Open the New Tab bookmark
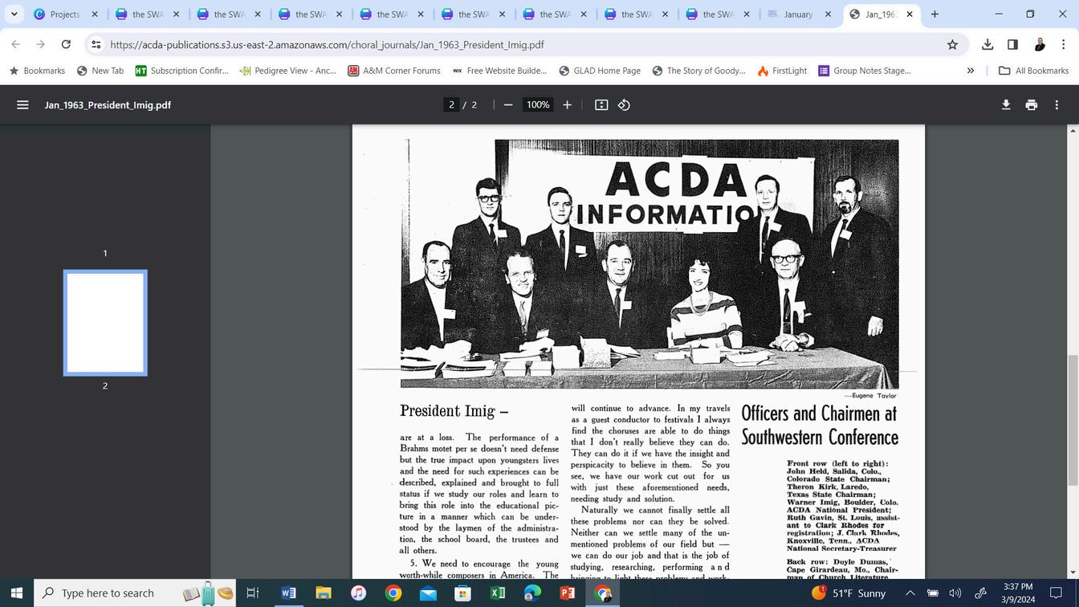 [x=100, y=71]
